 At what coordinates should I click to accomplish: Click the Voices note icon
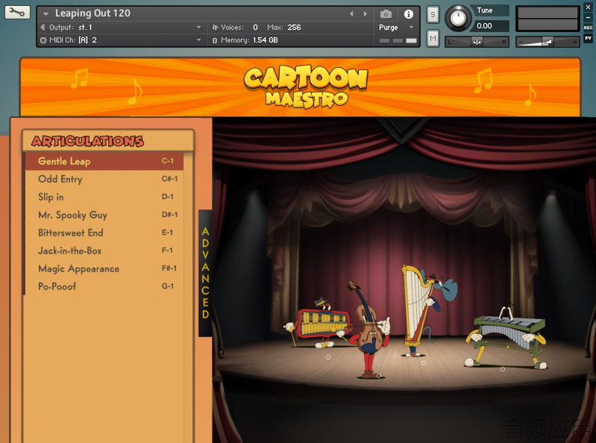click(215, 28)
